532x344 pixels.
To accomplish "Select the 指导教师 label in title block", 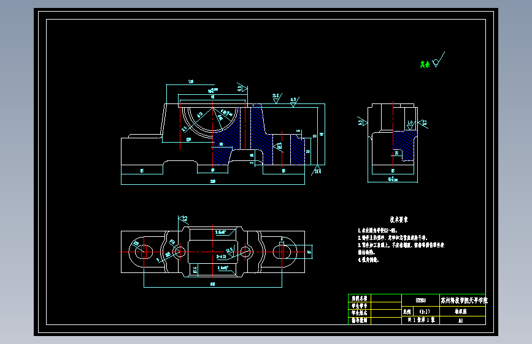I will (360, 320).
